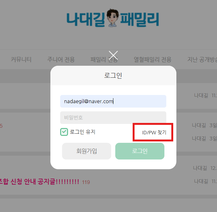This screenshot has width=217, height=212.
Task: Select the 패밀리 전용 menu item
Action: (104, 59)
